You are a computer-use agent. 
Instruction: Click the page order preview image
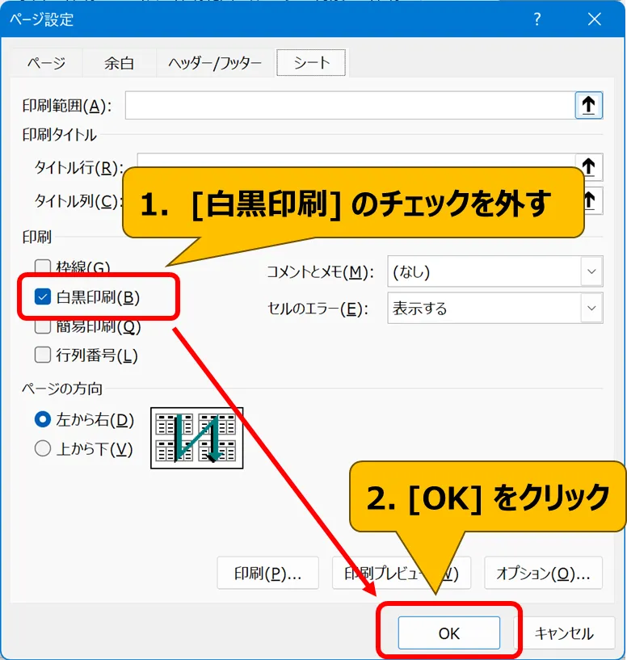coord(196,438)
